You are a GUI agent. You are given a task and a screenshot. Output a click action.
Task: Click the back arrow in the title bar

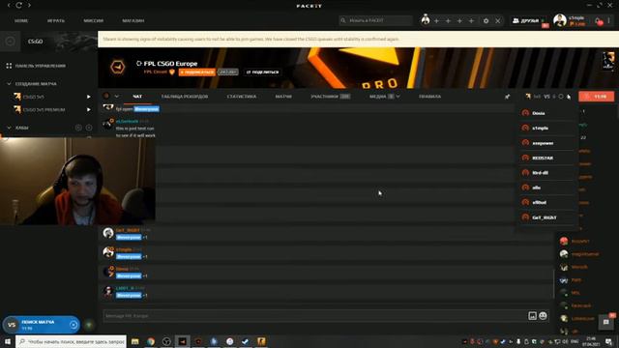pyautogui.click(x=9, y=5)
